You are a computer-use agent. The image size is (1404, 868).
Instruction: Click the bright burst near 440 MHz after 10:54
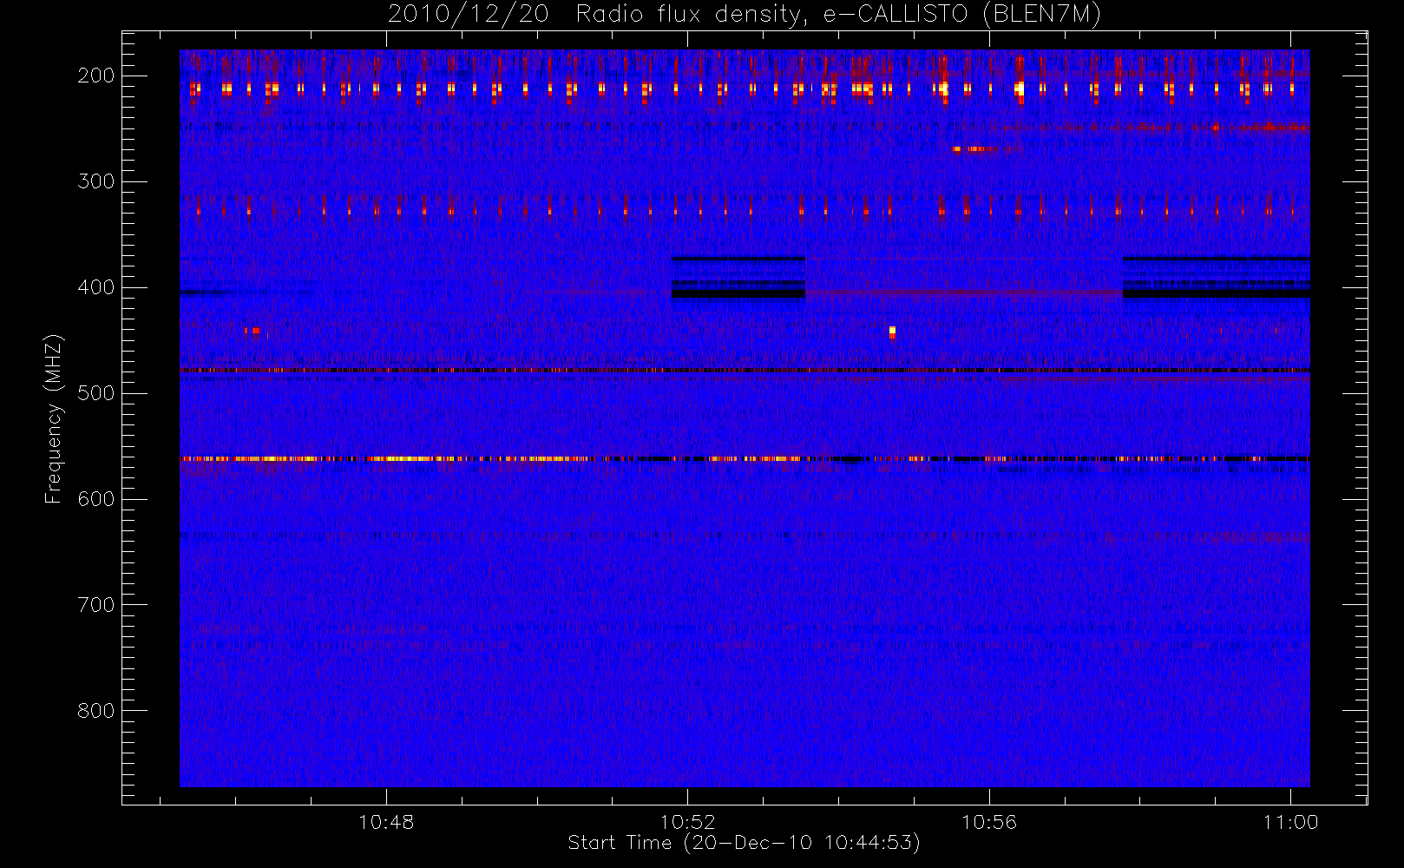point(892,332)
